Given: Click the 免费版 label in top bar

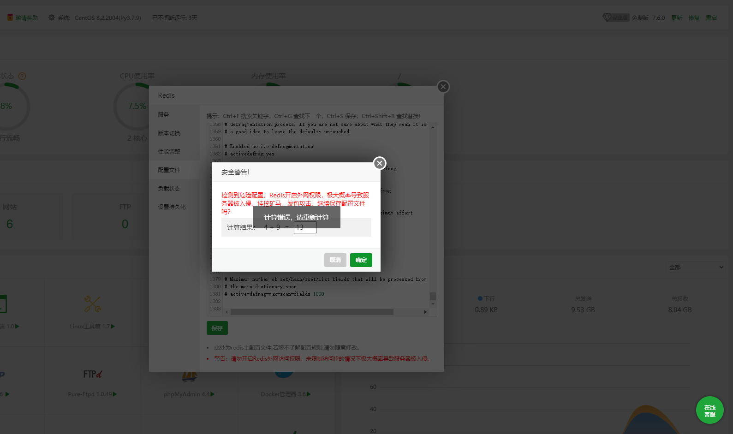Looking at the screenshot, I should [x=640, y=18].
